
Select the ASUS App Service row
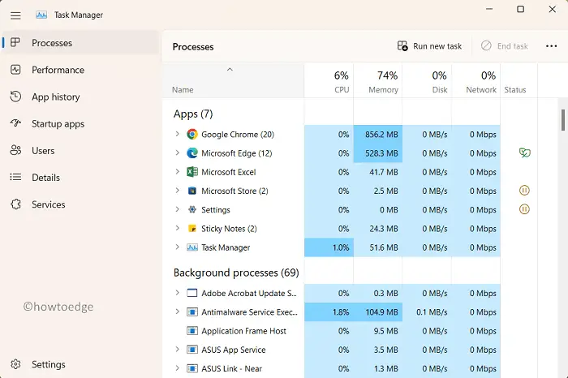(331, 350)
